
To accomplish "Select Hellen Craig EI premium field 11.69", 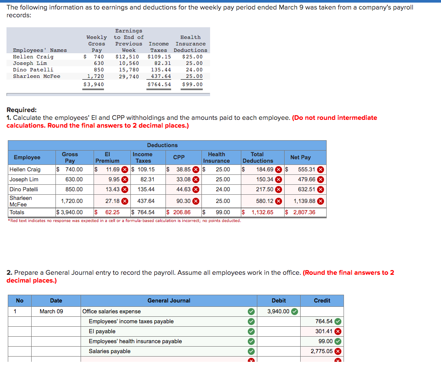I will (x=112, y=170).
